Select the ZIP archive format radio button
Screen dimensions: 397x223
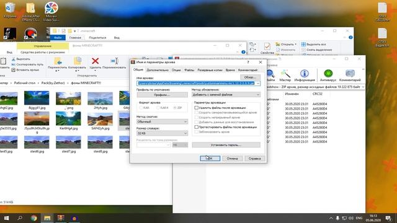coord(175,108)
